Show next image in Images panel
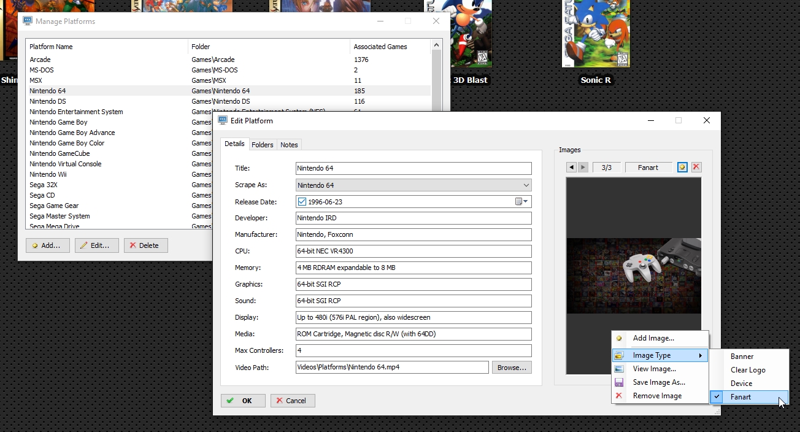 [x=583, y=168]
